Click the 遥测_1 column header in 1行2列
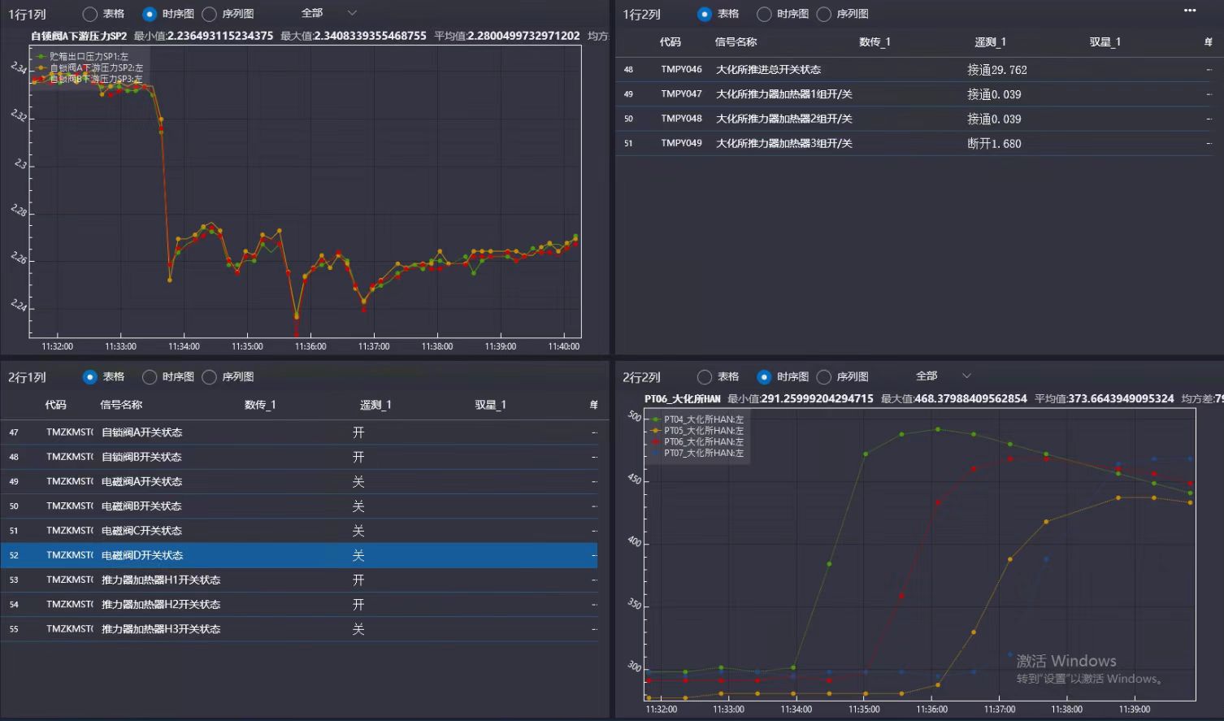 point(990,42)
